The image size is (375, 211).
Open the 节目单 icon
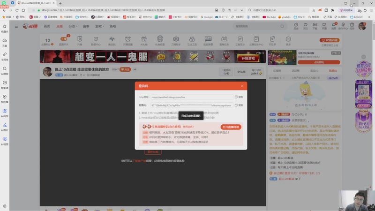272,40
